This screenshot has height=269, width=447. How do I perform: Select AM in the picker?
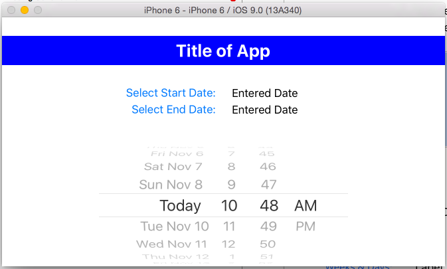pos(306,205)
